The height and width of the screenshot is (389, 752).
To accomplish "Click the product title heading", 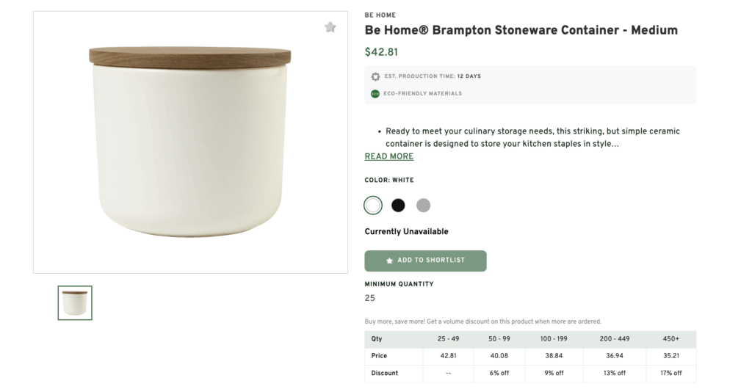I will (521, 30).
